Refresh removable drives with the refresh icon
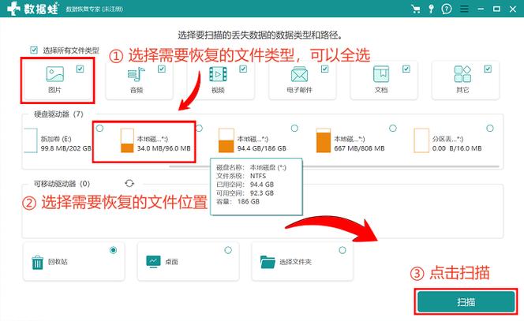This screenshot has width=524, height=321. (129, 184)
